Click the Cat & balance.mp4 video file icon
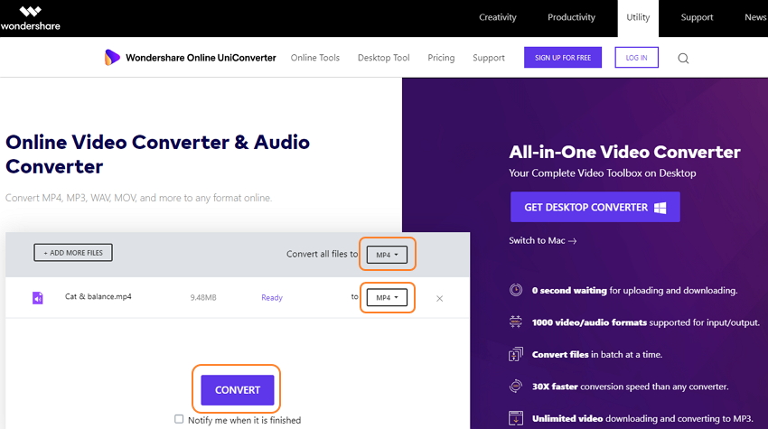Image resolution: width=768 pixels, height=429 pixels. point(38,298)
